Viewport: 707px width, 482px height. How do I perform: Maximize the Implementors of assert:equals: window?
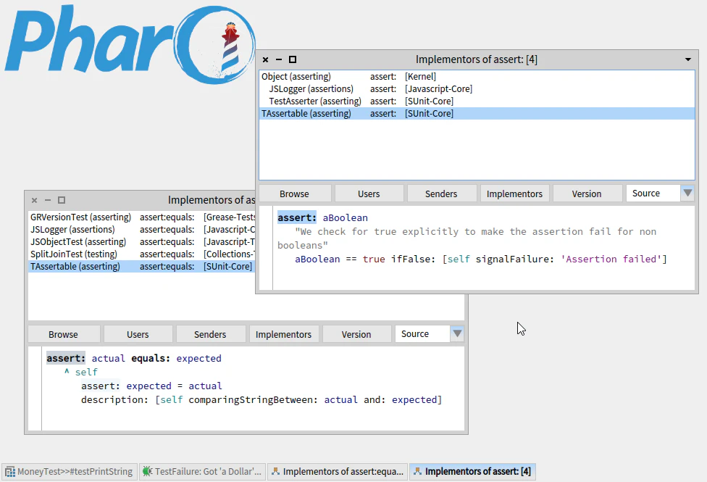click(x=62, y=200)
